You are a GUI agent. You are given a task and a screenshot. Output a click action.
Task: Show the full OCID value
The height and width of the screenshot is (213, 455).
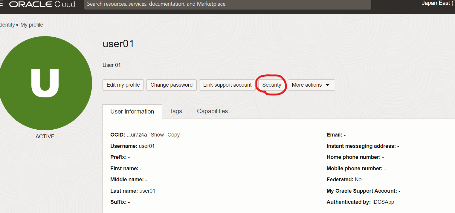point(157,135)
